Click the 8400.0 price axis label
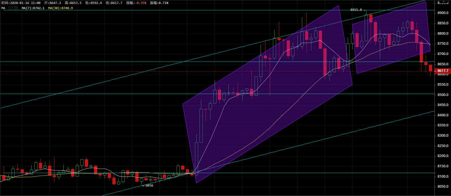Viewport: 451px width, 196px height. (443, 115)
